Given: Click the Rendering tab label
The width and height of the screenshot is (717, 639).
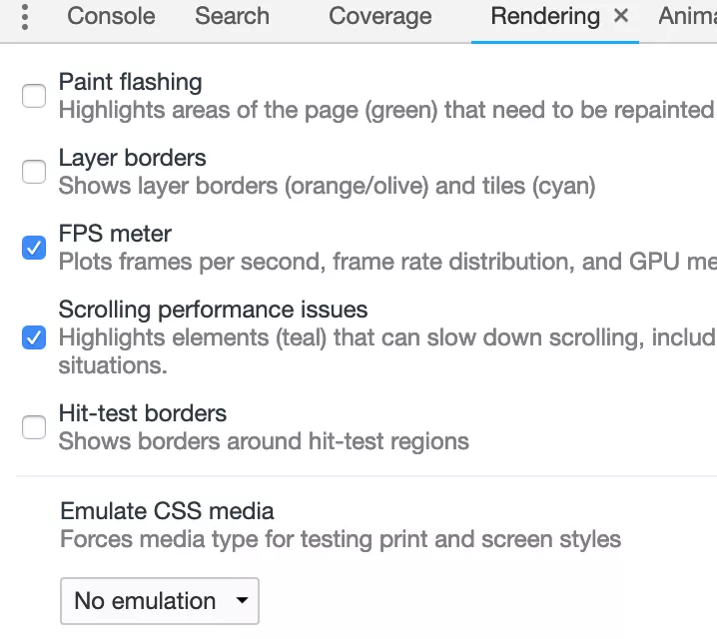Looking at the screenshot, I should [x=545, y=16].
